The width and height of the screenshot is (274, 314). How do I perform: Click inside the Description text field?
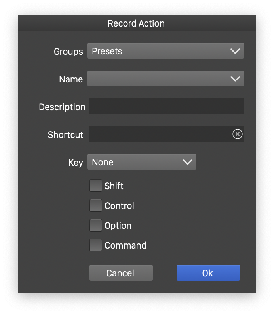click(166, 107)
